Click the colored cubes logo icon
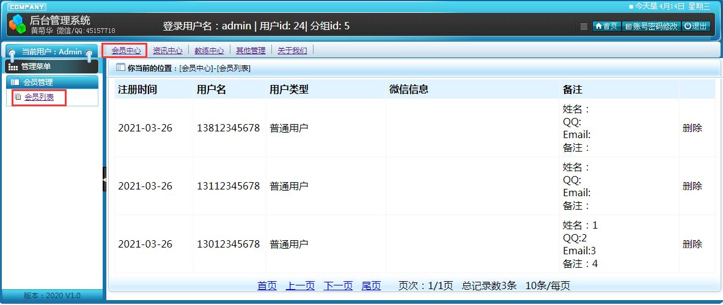Viewport: 723px width, 305px height. click(x=18, y=24)
